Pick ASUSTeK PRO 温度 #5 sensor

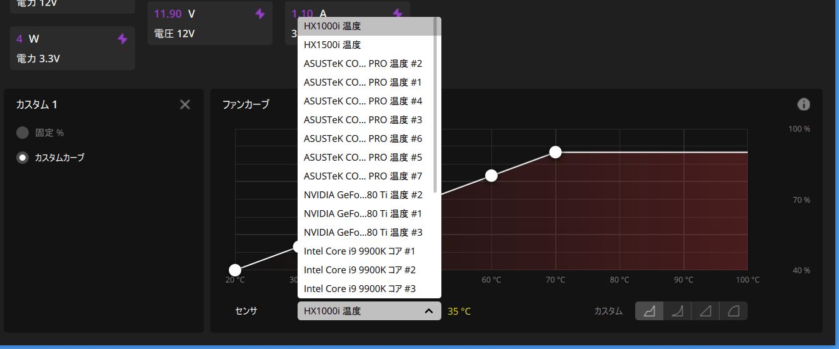(x=367, y=158)
